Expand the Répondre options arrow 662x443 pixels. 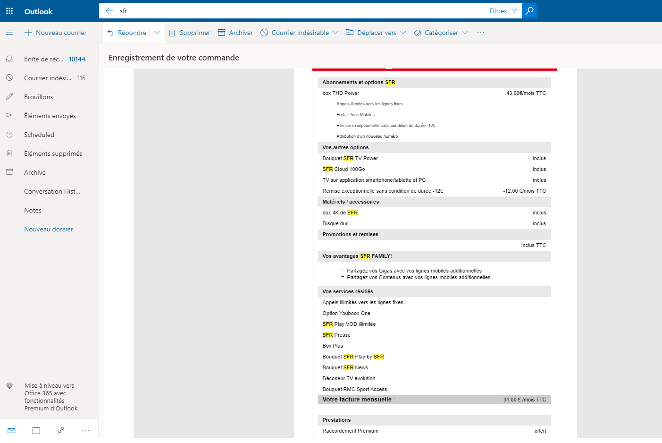coord(157,33)
